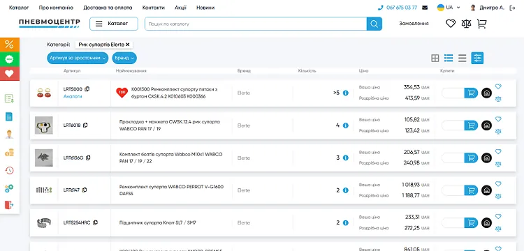Open the Каталог hamburger button

tap(114, 24)
